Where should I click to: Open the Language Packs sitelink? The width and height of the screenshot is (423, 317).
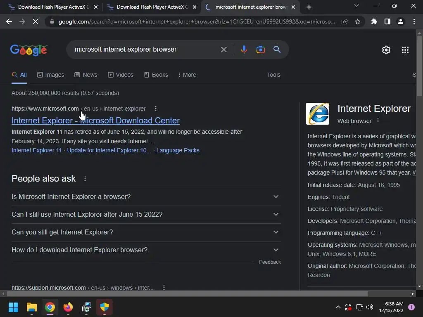point(178,150)
